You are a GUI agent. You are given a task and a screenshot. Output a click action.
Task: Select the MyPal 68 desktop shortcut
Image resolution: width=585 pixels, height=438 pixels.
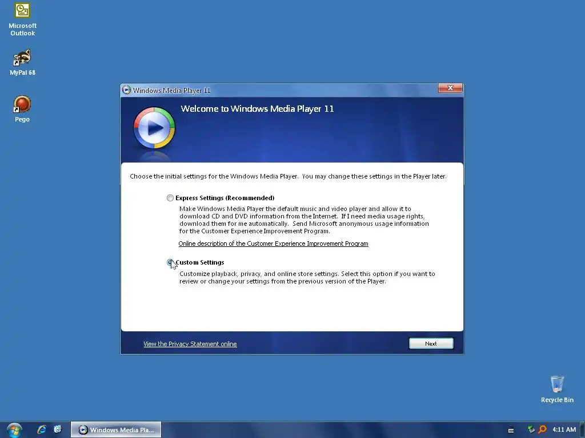point(22,62)
